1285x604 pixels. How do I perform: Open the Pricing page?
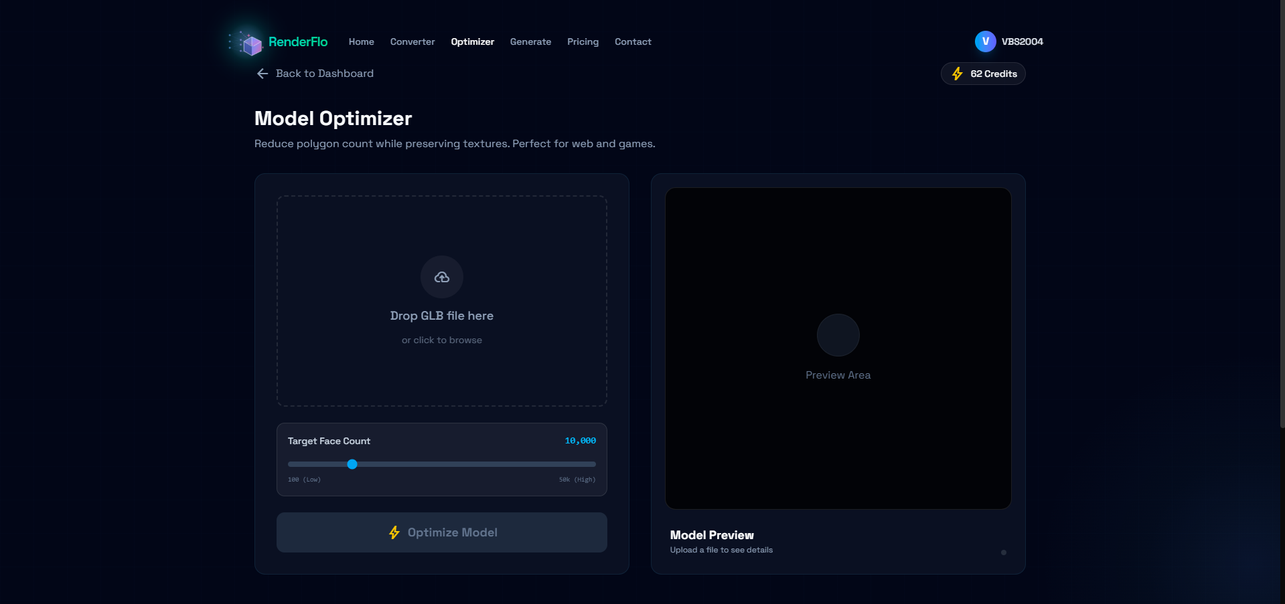[583, 41]
